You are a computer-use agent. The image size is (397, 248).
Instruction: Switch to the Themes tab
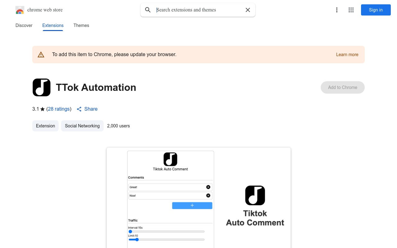click(x=81, y=25)
